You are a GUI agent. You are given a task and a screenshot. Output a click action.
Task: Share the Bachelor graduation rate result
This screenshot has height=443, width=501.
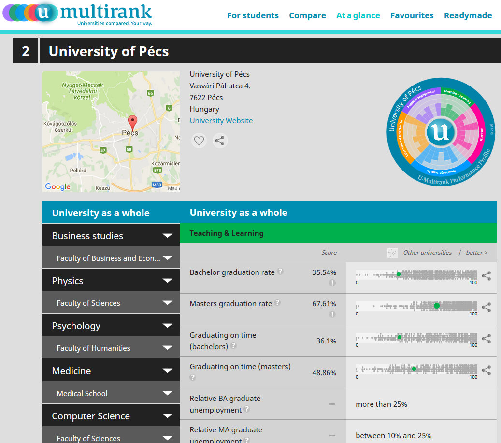(487, 276)
